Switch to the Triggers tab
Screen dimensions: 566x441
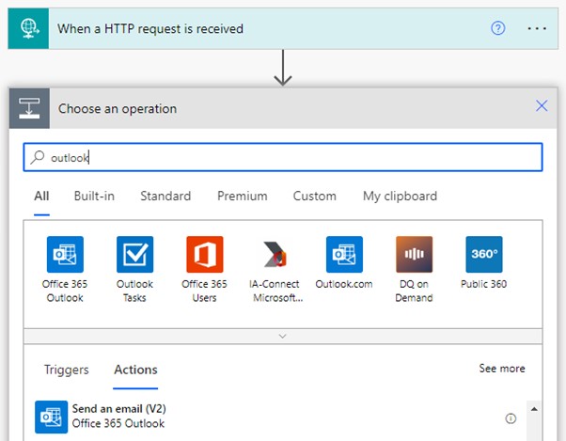tap(67, 370)
